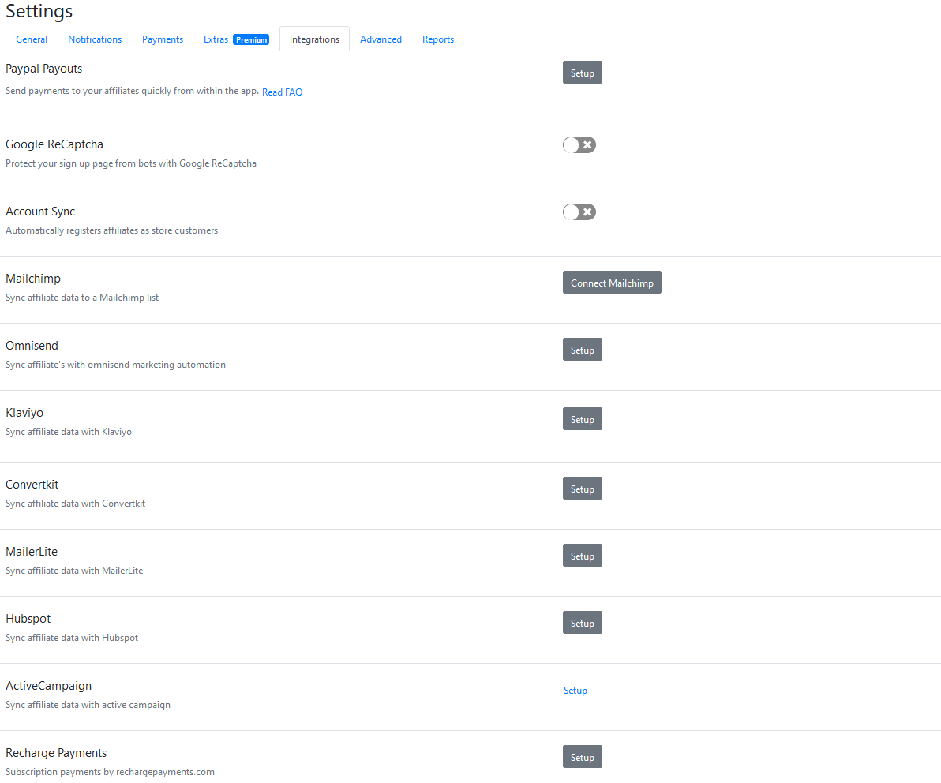Click the Connect Mailchimp button
The width and height of the screenshot is (941, 783).
click(x=612, y=283)
